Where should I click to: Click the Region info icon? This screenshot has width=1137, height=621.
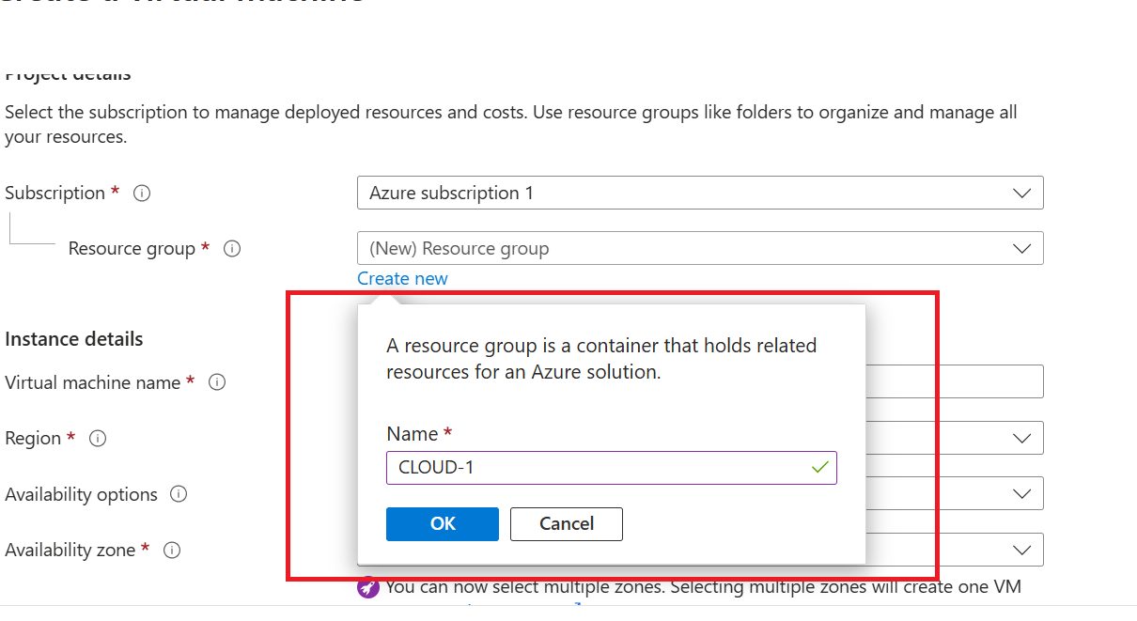pyautogui.click(x=98, y=439)
